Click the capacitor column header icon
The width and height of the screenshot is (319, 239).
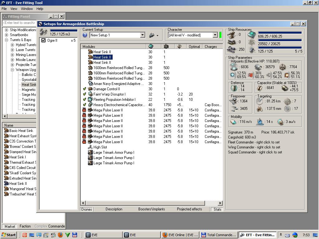[x=179, y=46]
